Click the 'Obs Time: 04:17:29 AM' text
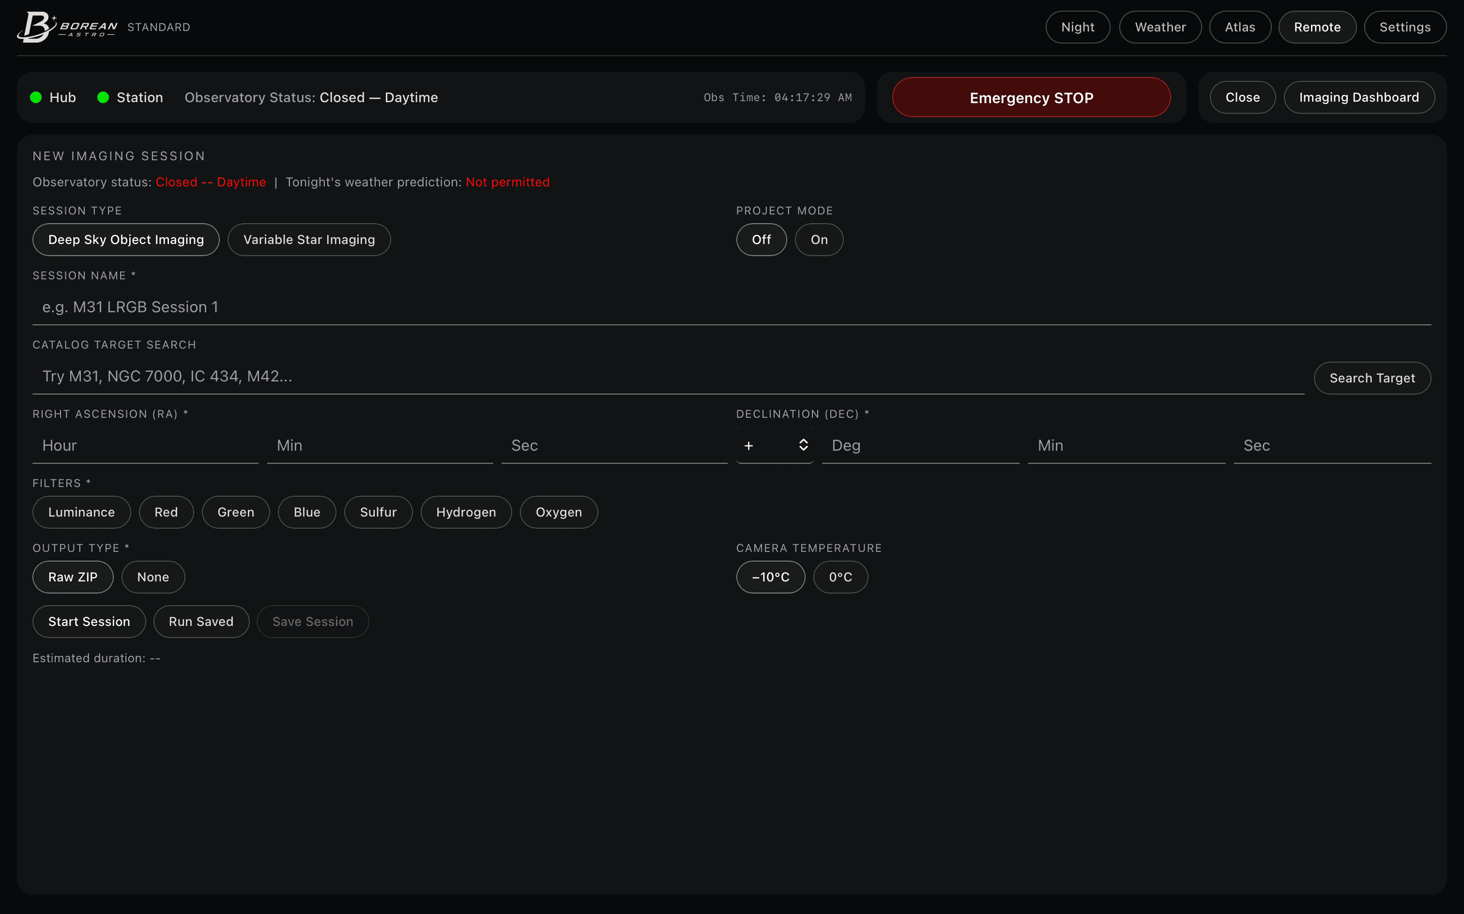The width and height of the screenshot is (1464, 914). click(778, 97)
